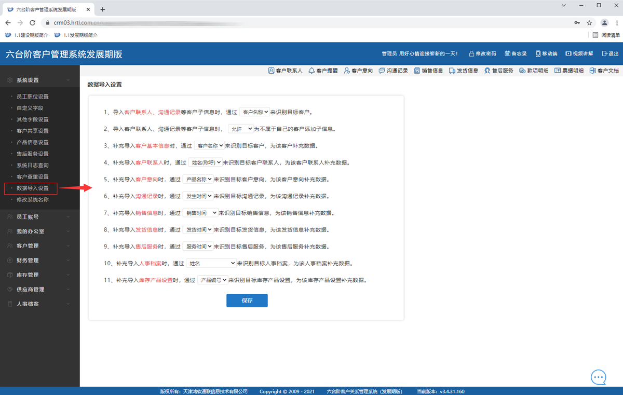Open the 沟通记录 chat icon
623x395 pixels.
382,71
